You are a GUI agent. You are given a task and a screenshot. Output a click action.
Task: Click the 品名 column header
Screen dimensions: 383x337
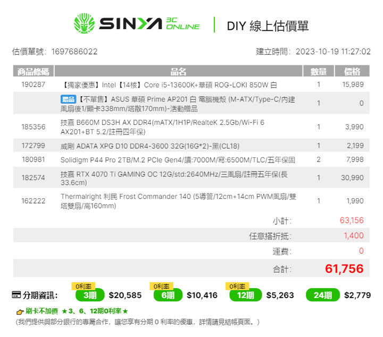tap(178, 72)
